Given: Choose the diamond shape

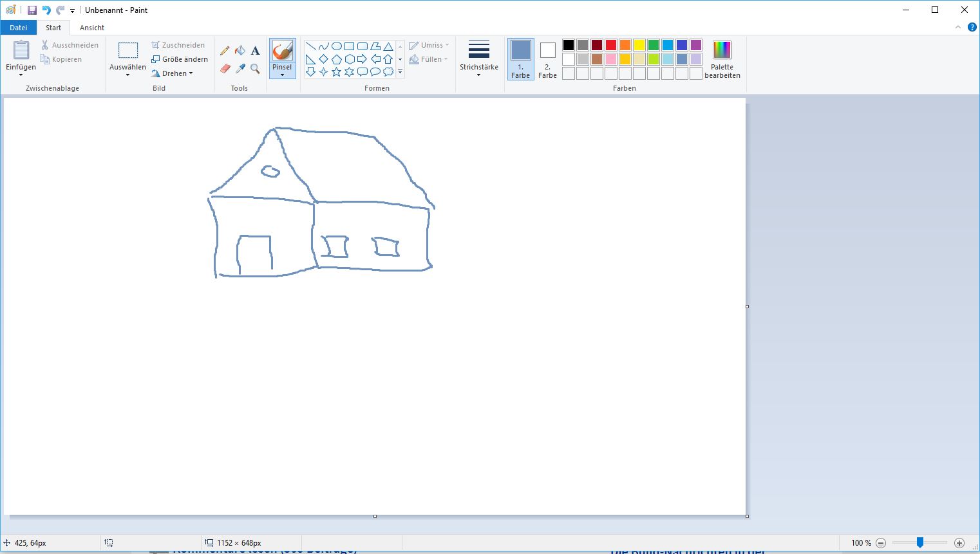Looking at the screenshot, I should coord(323,59).
